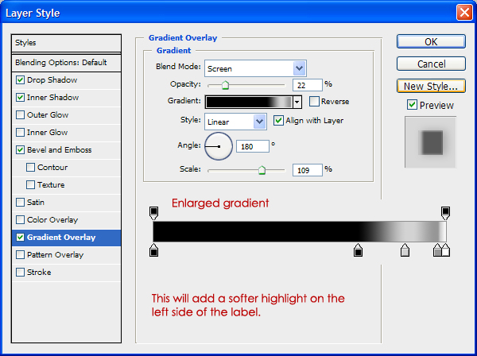This screenshot has width=477, height=356.
Task: Enable the Color Overlay checkbox
Action: click(20, 220)
